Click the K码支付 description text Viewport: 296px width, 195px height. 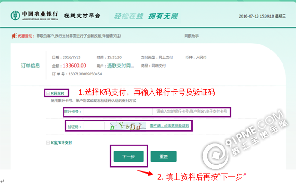click(x=93, y=101)
